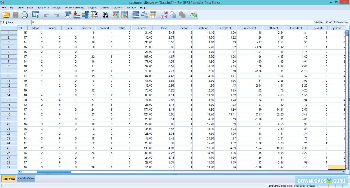Open the View menu
Image resolution: width=350 pixels, height=188 pixels.
click(x=21, y=8)
